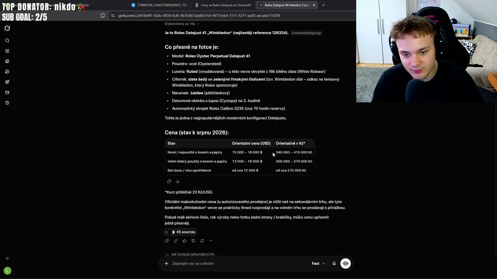
Task: Click the 'Automatický strojek Rolex Calibre 3235' bullet
Action: (x=228, y=108)
